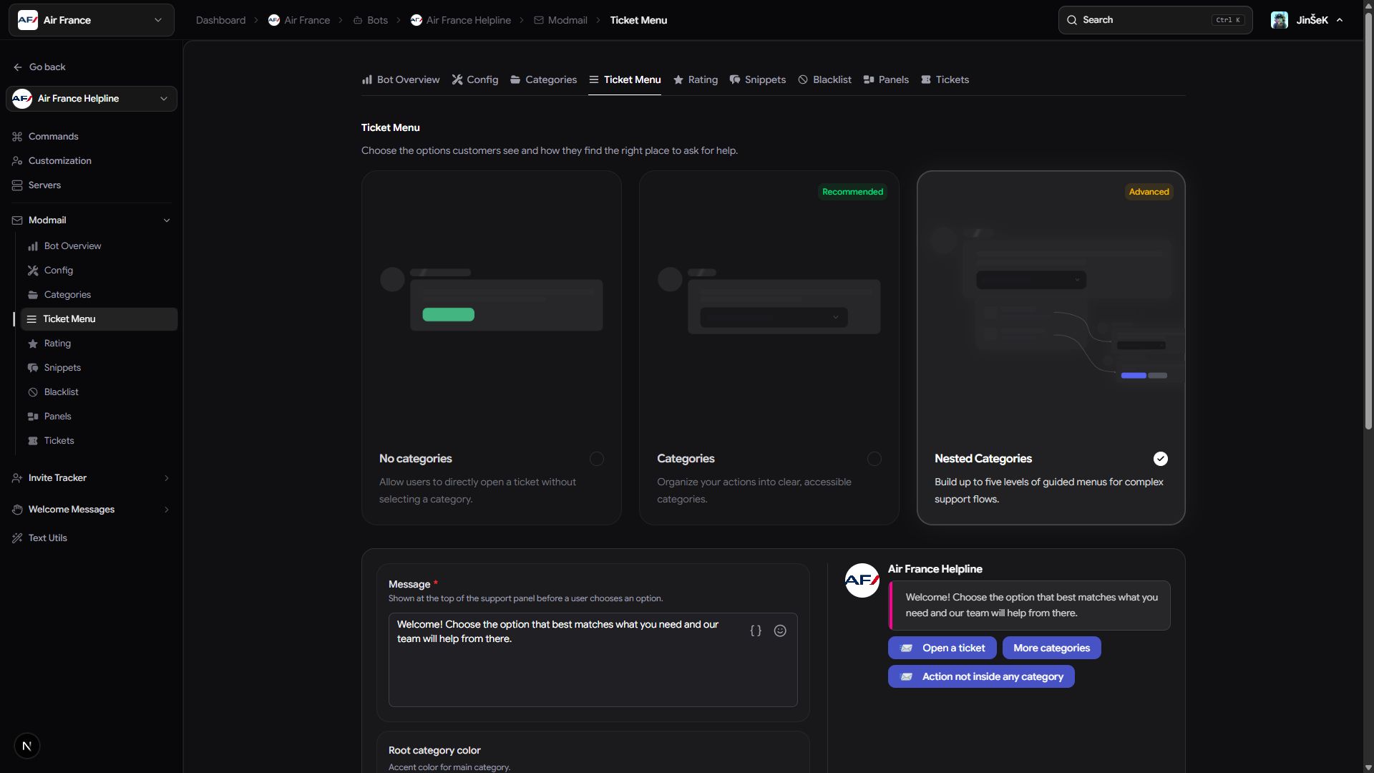1374x773 pixels.
Task: Open Modmail breadcrumb link
Action: (x=560, y=20)
